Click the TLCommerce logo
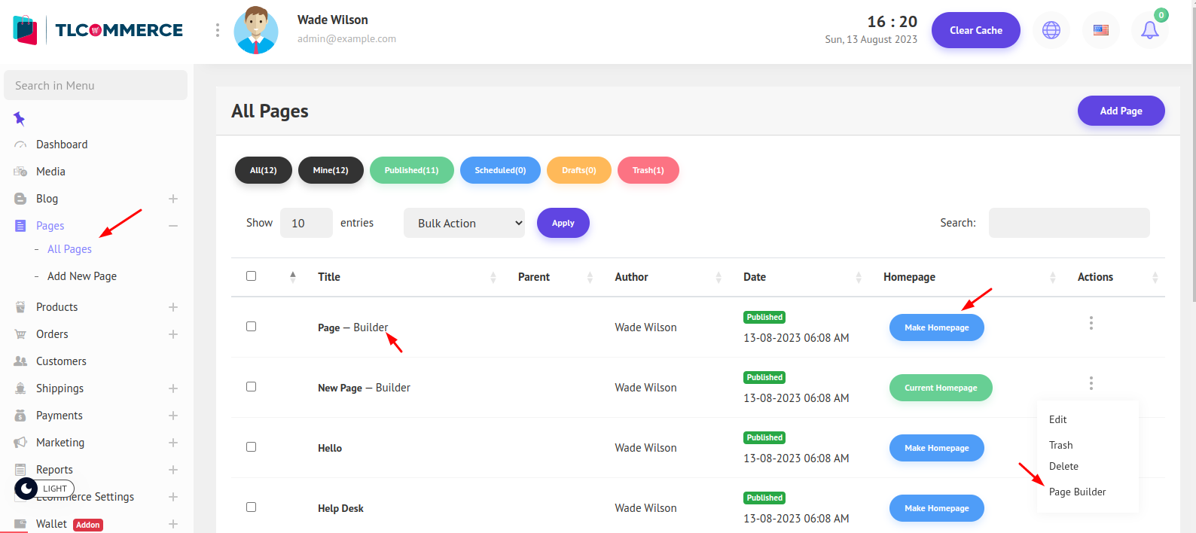The width and height of the screenshot is (1196, 533). click(x=98, y=30)
